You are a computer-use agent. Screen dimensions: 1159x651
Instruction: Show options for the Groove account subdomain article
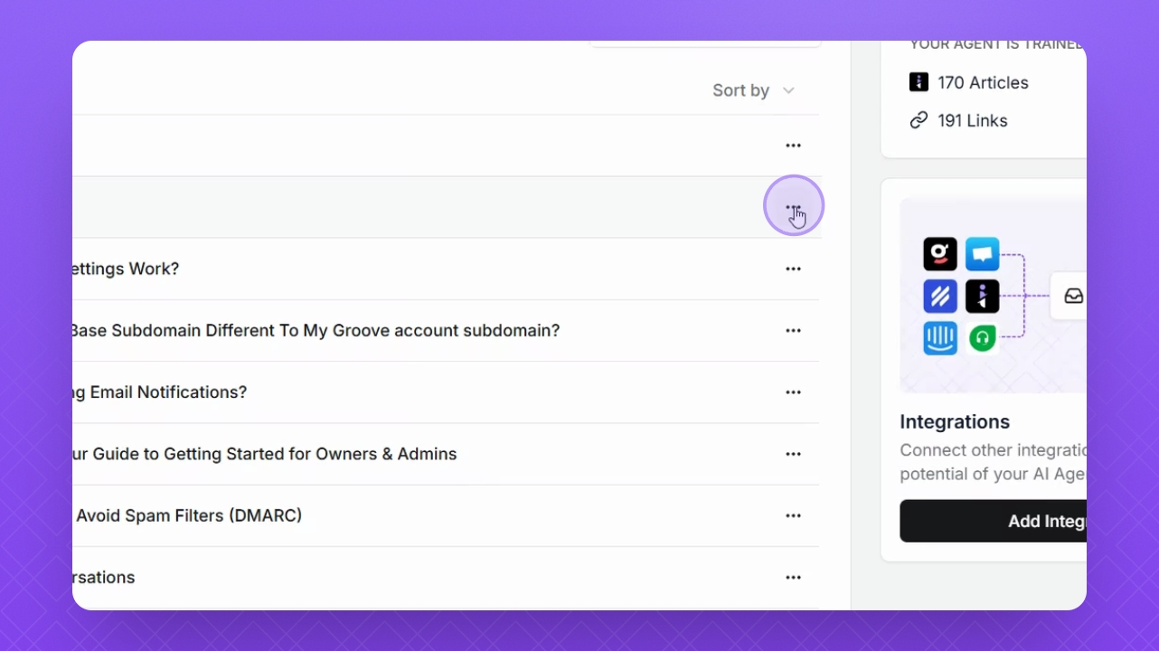coord(794,331)
